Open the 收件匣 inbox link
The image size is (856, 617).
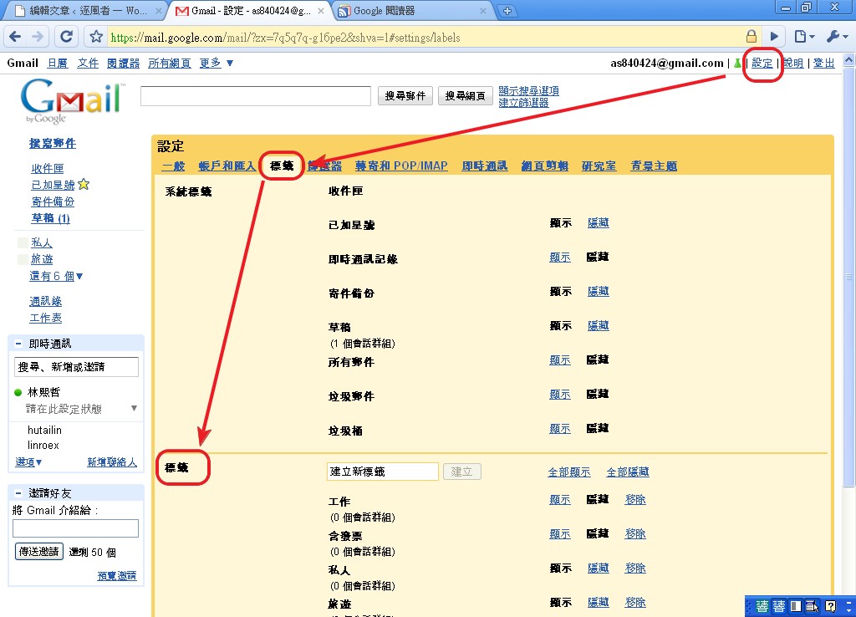[48, 169]
